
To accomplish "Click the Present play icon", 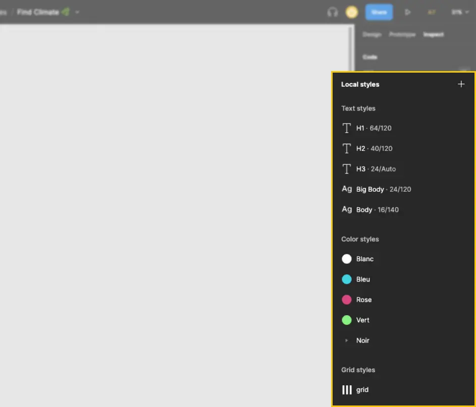I will pyautogui.click(x=408, y=12).
